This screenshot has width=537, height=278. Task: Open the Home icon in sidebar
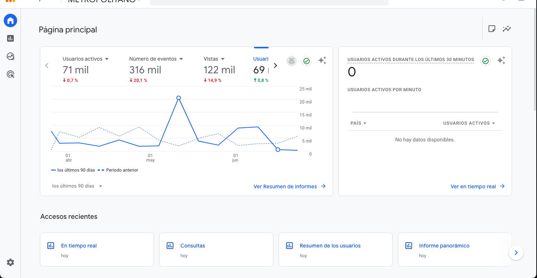(x=10, y=20)
